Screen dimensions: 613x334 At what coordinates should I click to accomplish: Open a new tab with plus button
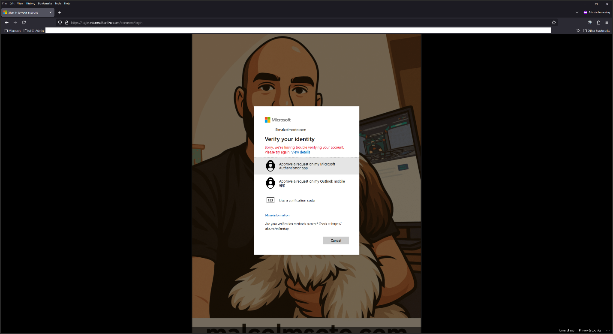click(x=60, y=12)
